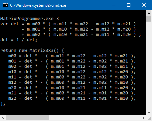Click the closing brace '};' line
The height and width of the screenshot is (121, 152).
point(3,104)
